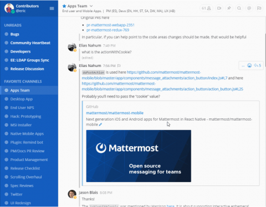Open the pr-mattermost-redux-769 link
Viewport: 266px width, 207px height.
108,30
